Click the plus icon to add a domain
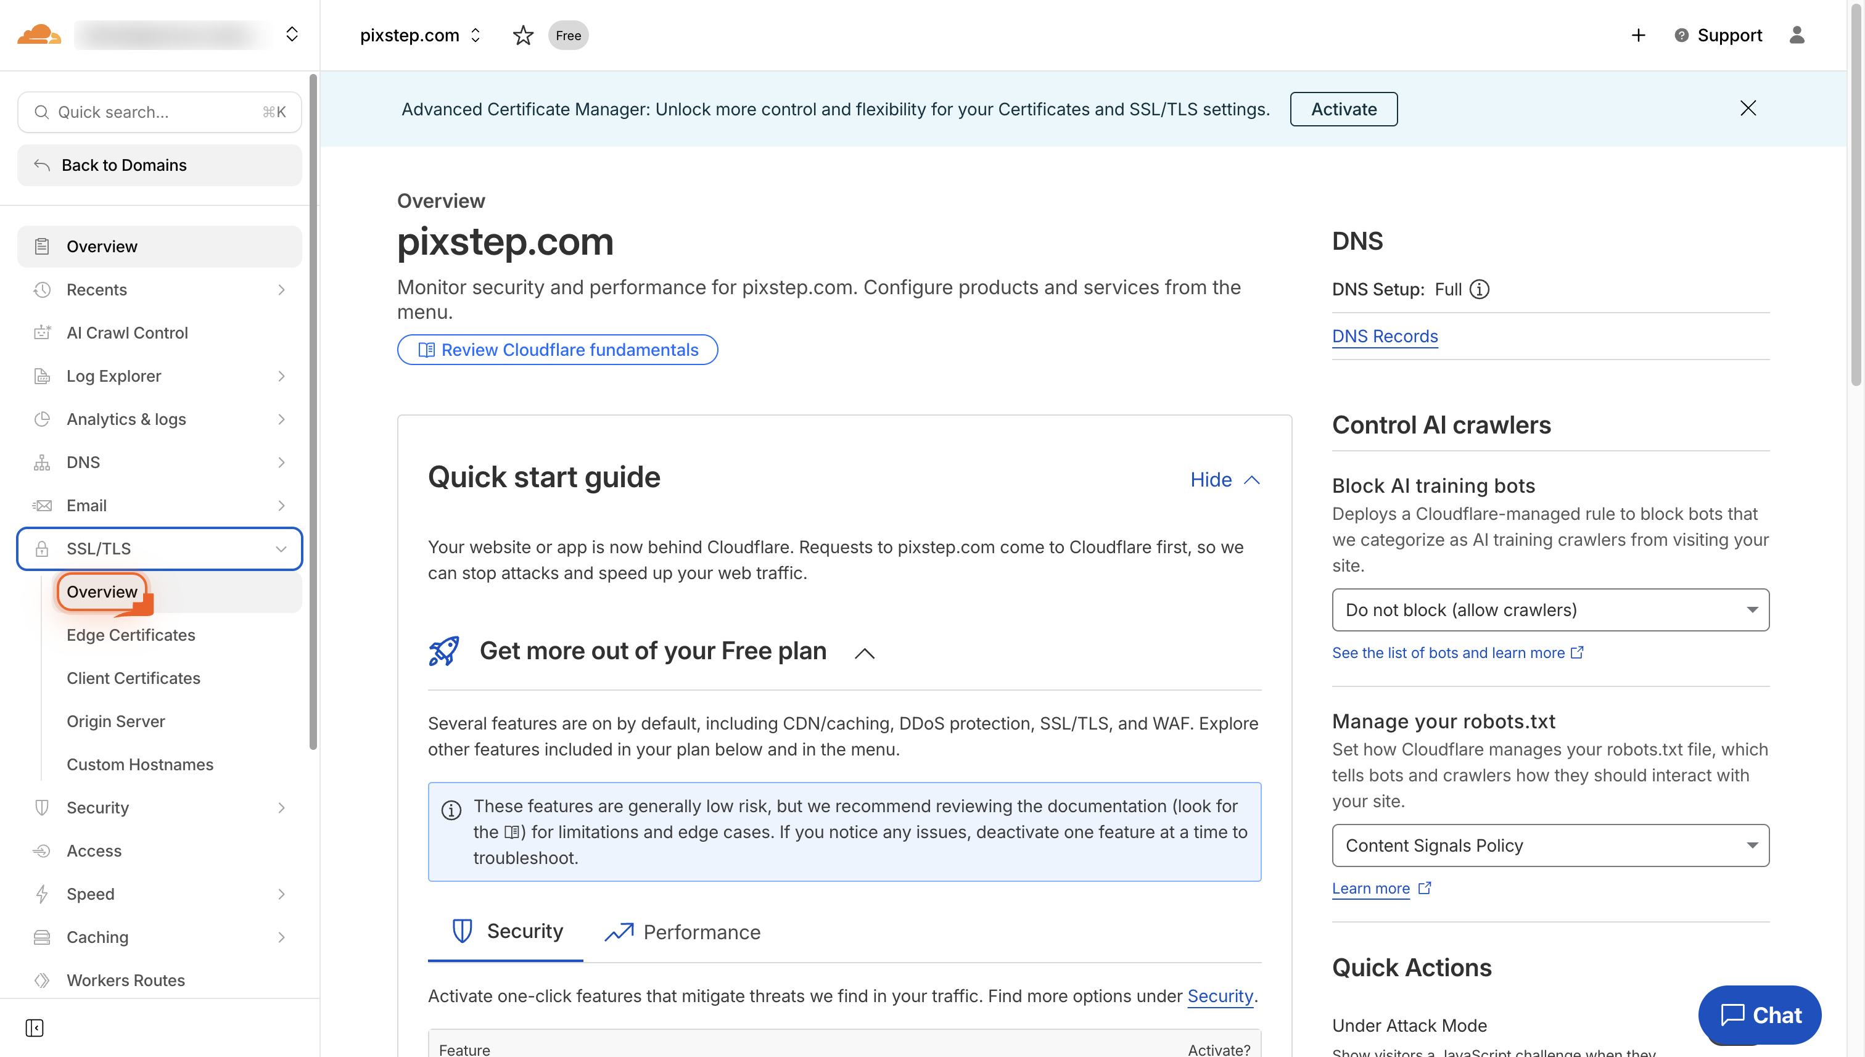 (x=1638, y=35)
